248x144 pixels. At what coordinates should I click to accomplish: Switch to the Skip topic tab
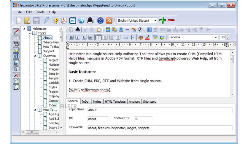[x=150, y=101]
